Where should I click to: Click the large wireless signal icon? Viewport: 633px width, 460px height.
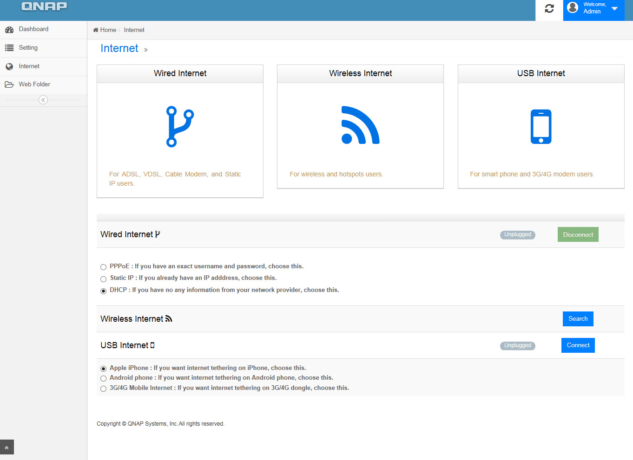pyautogui.click(x=360, y=125)
